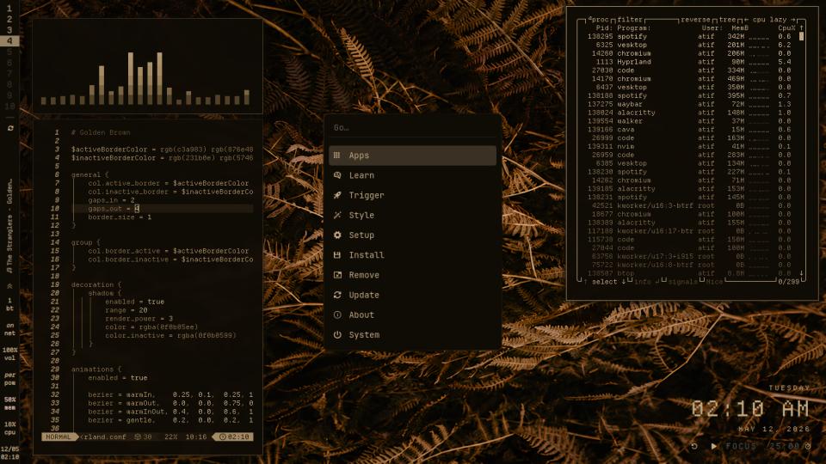
Task: Click the 12/05 date in side bar
Action: [x=9, y=449]
